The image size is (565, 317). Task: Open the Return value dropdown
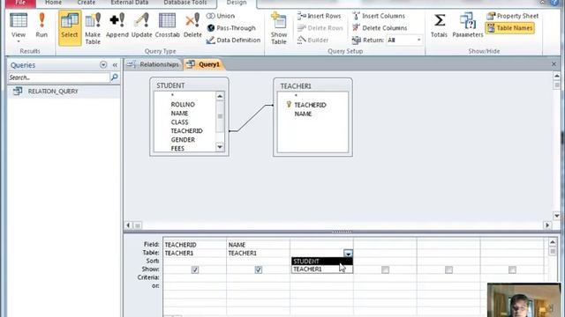pyautogui.click(x=418, y=40)
